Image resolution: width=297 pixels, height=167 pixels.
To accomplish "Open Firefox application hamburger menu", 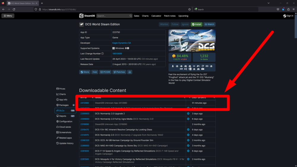I will coord(294,9).
